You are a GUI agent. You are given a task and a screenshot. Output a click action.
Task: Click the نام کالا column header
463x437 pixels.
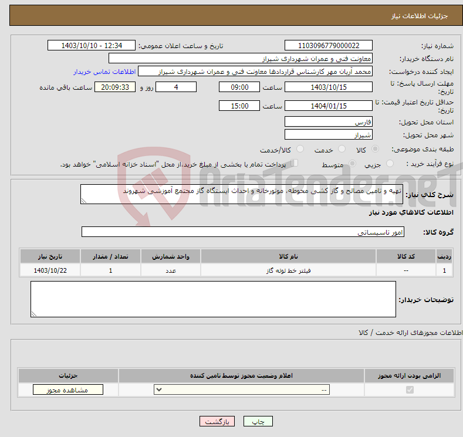[x=288, y=256]
